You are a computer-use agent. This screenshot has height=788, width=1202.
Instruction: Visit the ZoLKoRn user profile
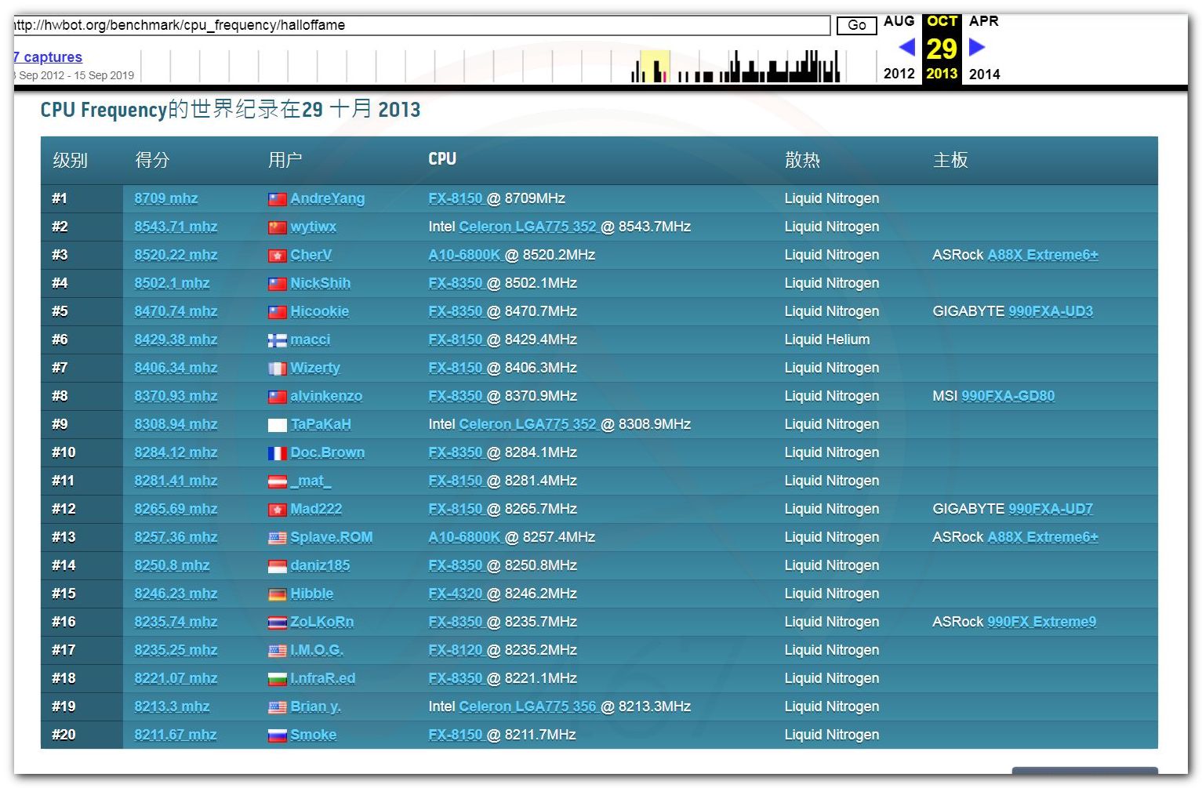tap(322, 622)
